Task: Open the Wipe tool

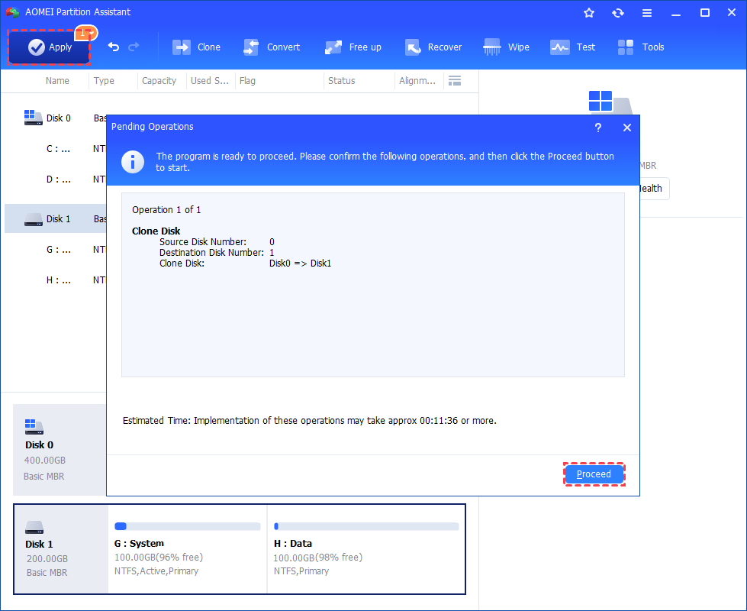Action: (x=506, y=47)
